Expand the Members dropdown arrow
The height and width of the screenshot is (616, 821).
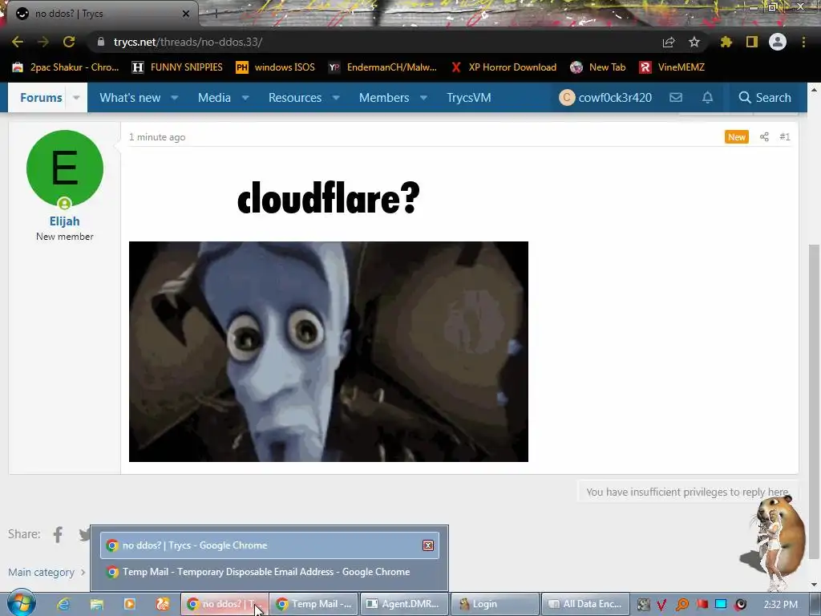423,97
